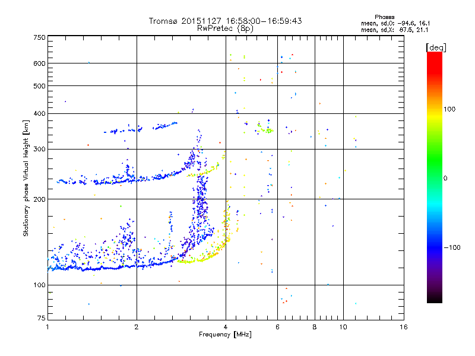Click the colorbar tick label '100'
This screenshot has height=356, width=475.
coord(449,109)
